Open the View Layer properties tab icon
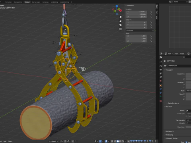The width and height of the screenshot is (191, 143). pos(161,73)
